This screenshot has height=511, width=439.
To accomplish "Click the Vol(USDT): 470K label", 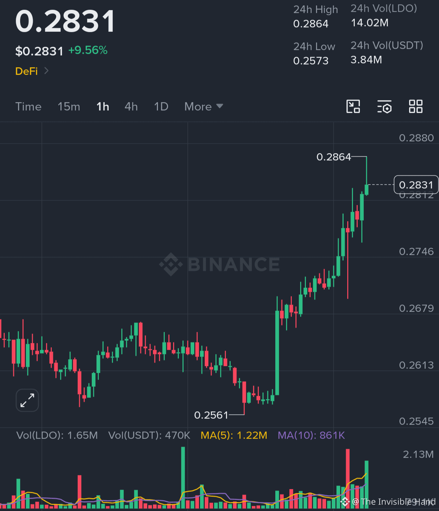I will tap(149, 435).
